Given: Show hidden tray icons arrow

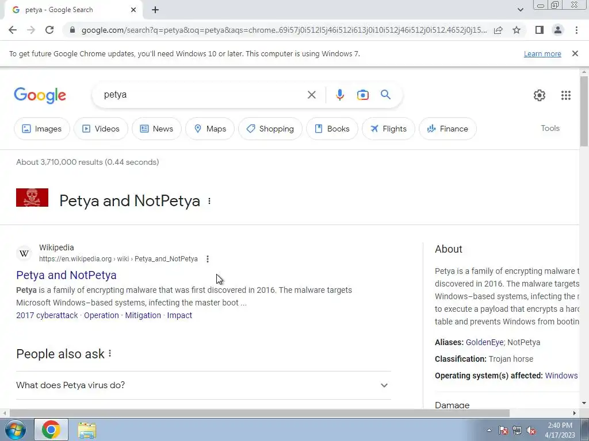Looking at the screenshot, I should [489, 430].
